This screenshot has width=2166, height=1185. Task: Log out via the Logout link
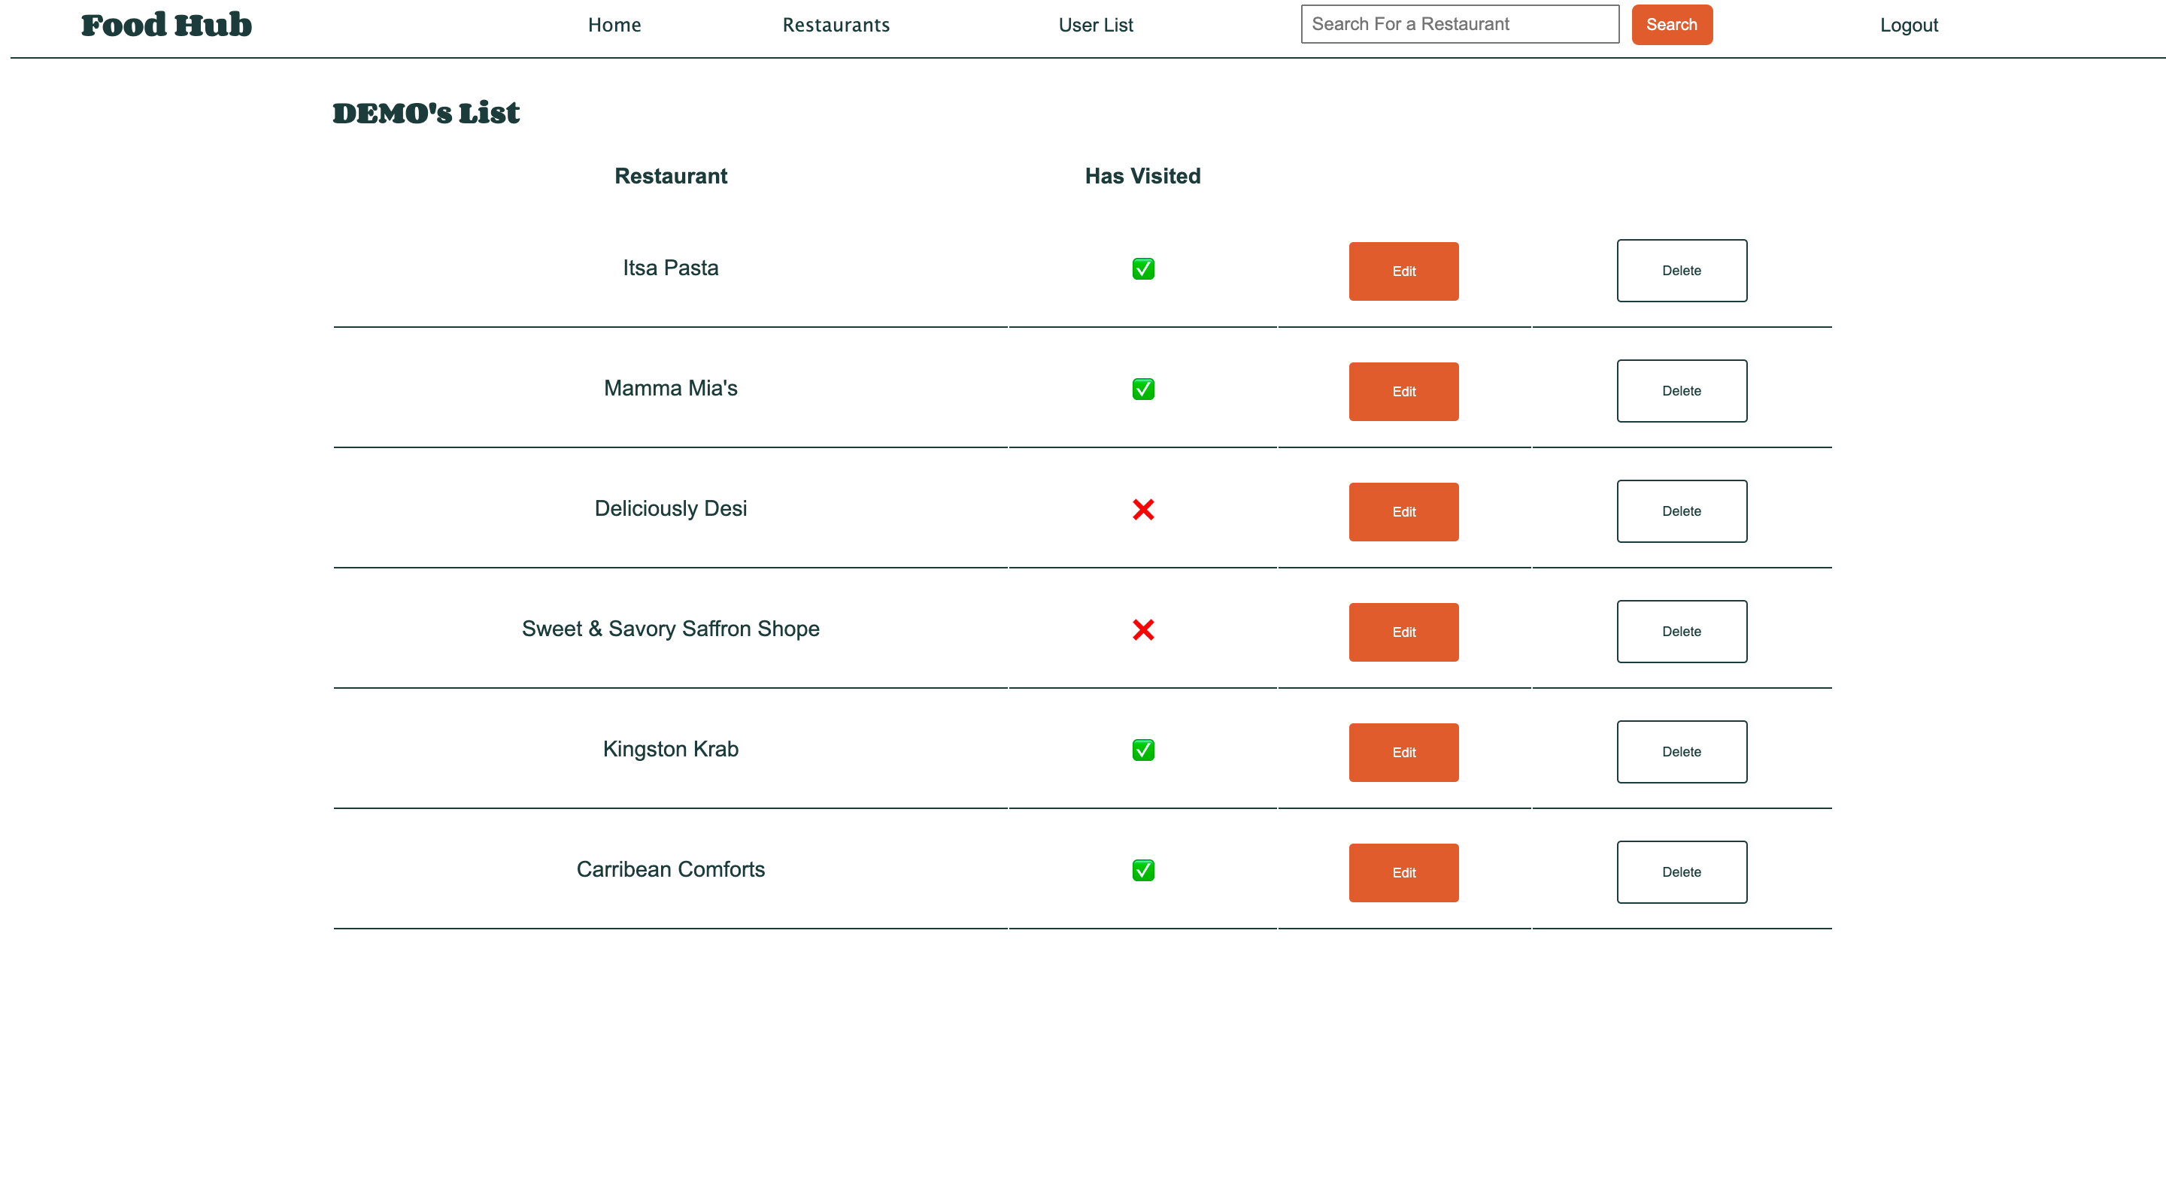coord(1909,26)
